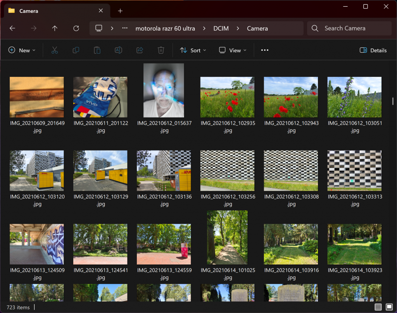Switch to large thumbnails view in status bar

pos(389,307)
